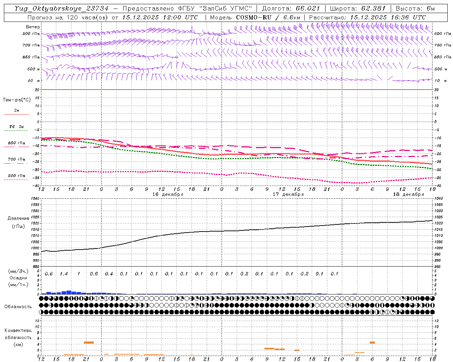This screenshot has height=362, width=453.
Task: Click the '(мм/1ч.)' precipitation units label
Action: tap(18, 284)
